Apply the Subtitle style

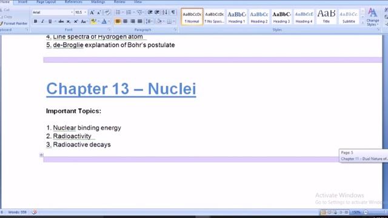[349, 17]
